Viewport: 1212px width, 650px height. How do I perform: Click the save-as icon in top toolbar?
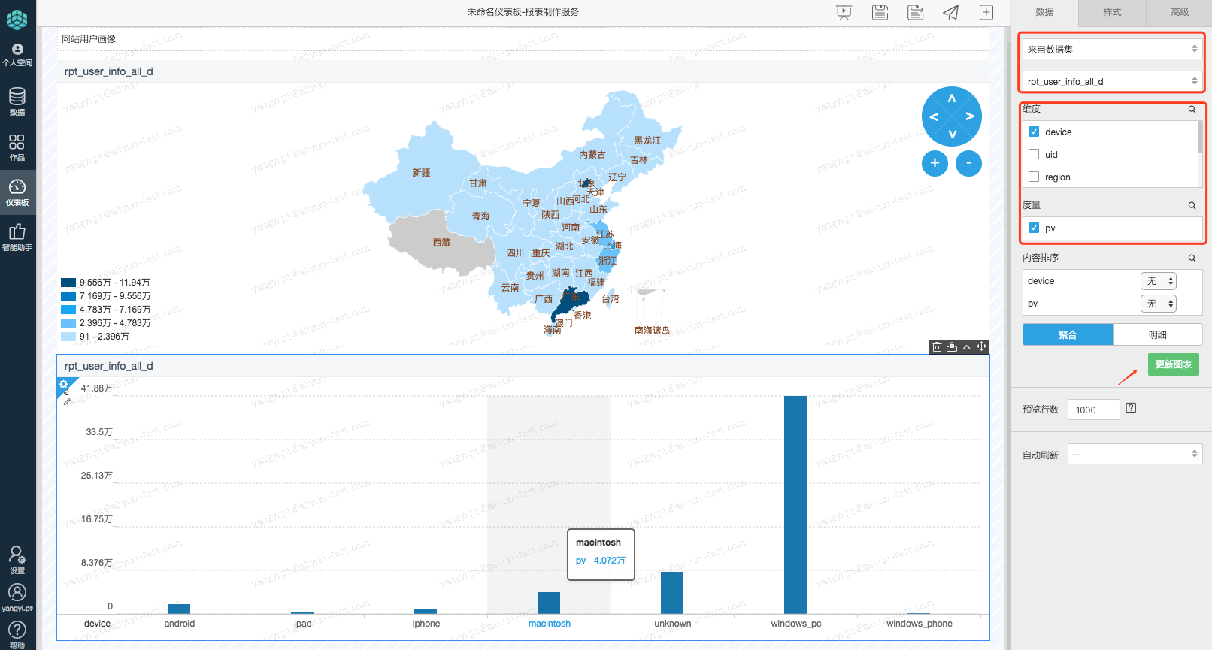point(915,12)
